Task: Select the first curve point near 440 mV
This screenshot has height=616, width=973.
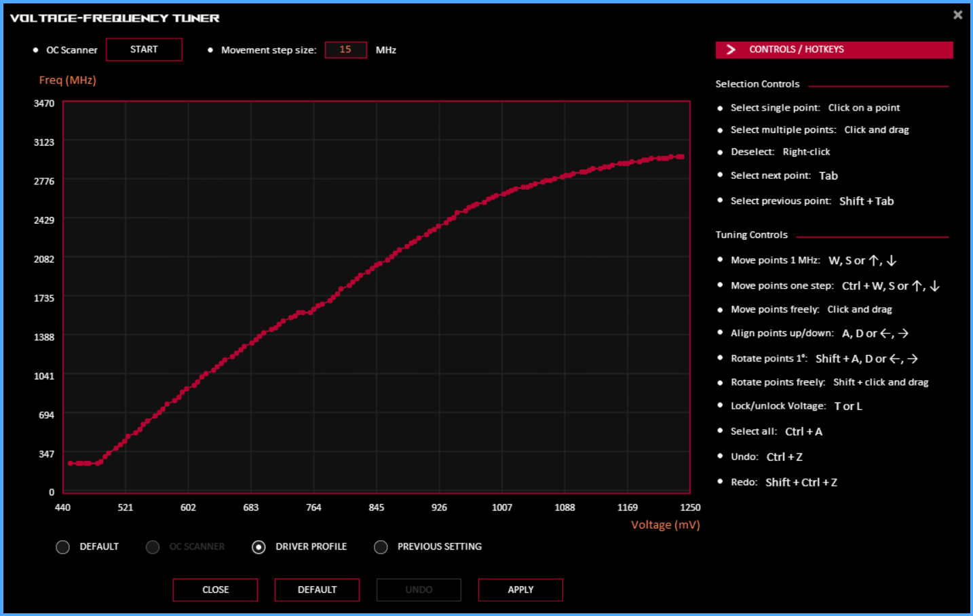Action: pyautogui.click(x=71, y=464)
